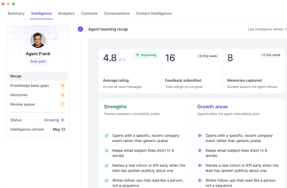Select Recap in the sidebar
The width and height of the screenshot is (287, 188).
tap(38, 76)
